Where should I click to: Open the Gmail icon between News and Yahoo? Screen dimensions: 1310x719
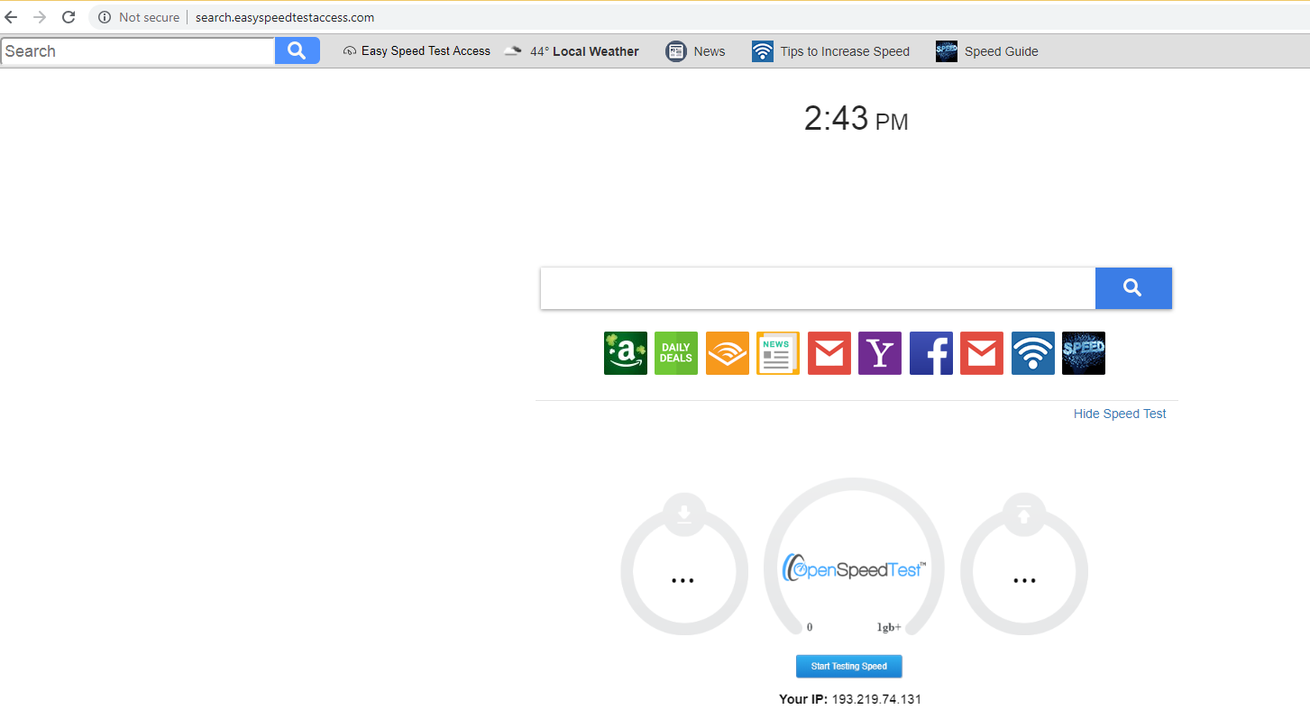(829, 353)
